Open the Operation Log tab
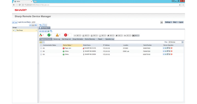 109,39
